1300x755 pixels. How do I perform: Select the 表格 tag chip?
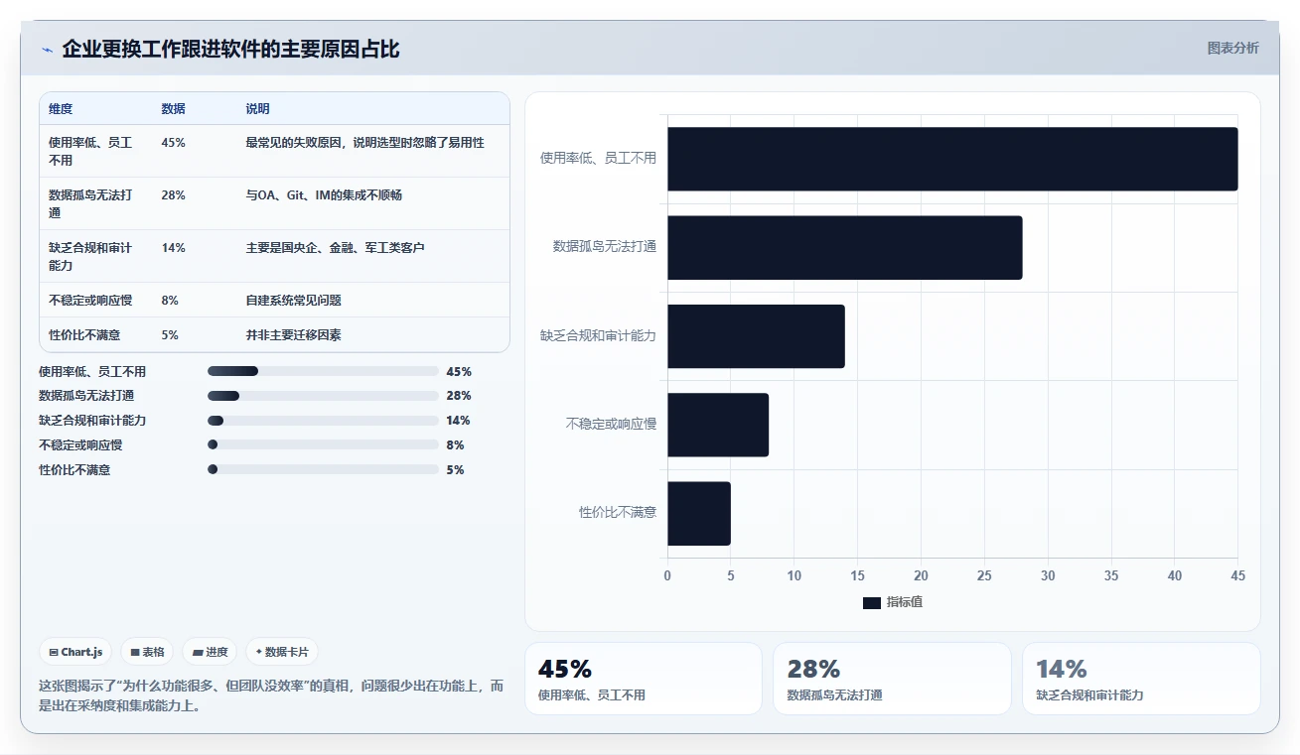click(x=147, y=652)
